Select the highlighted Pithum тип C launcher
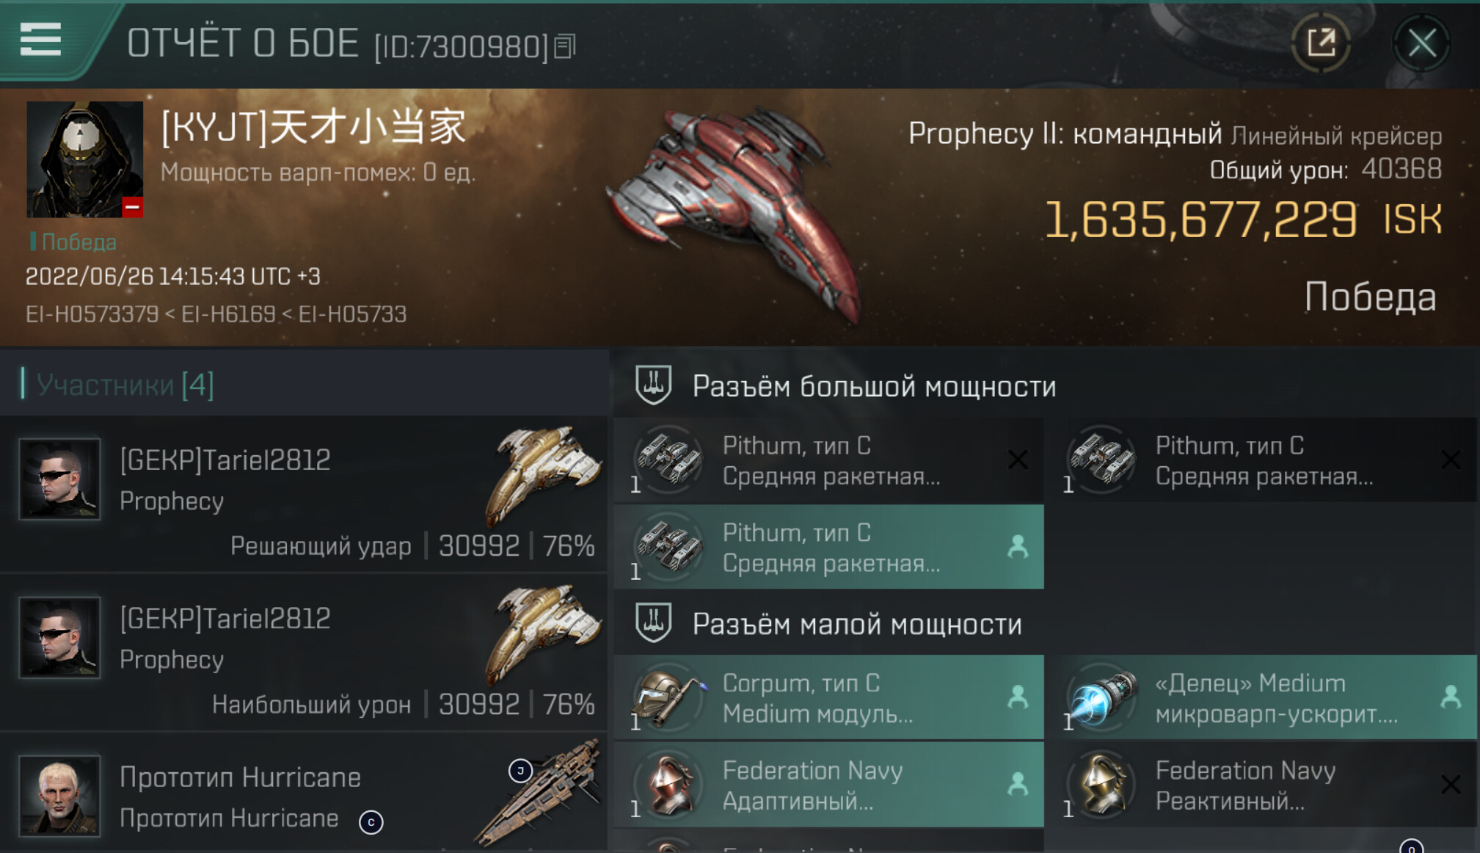The height and width of the screenshot is (853, 1480). point(828,547)
